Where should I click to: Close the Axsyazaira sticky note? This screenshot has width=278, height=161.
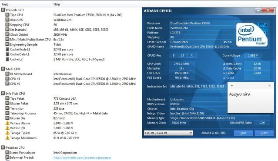coord(270,86)
